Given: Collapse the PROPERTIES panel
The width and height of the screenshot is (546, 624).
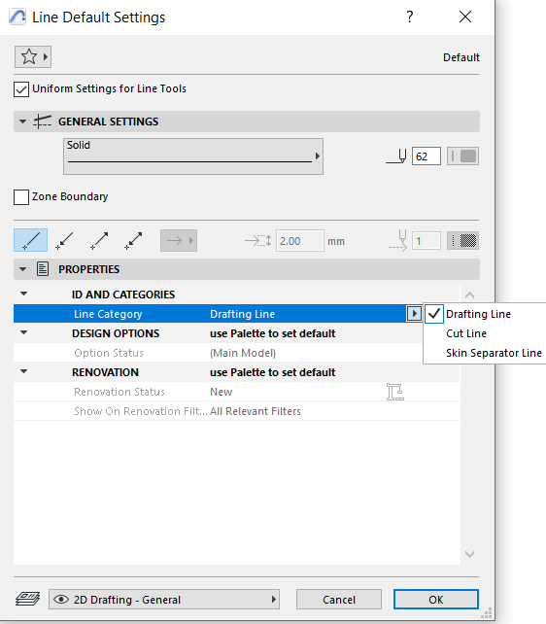Looking at the screenshot, I should [22, 269].
